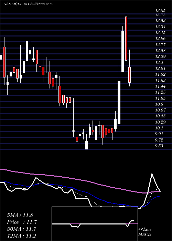Click inside the MACD inset panel

pyautogui.click(x=95, y=224)
